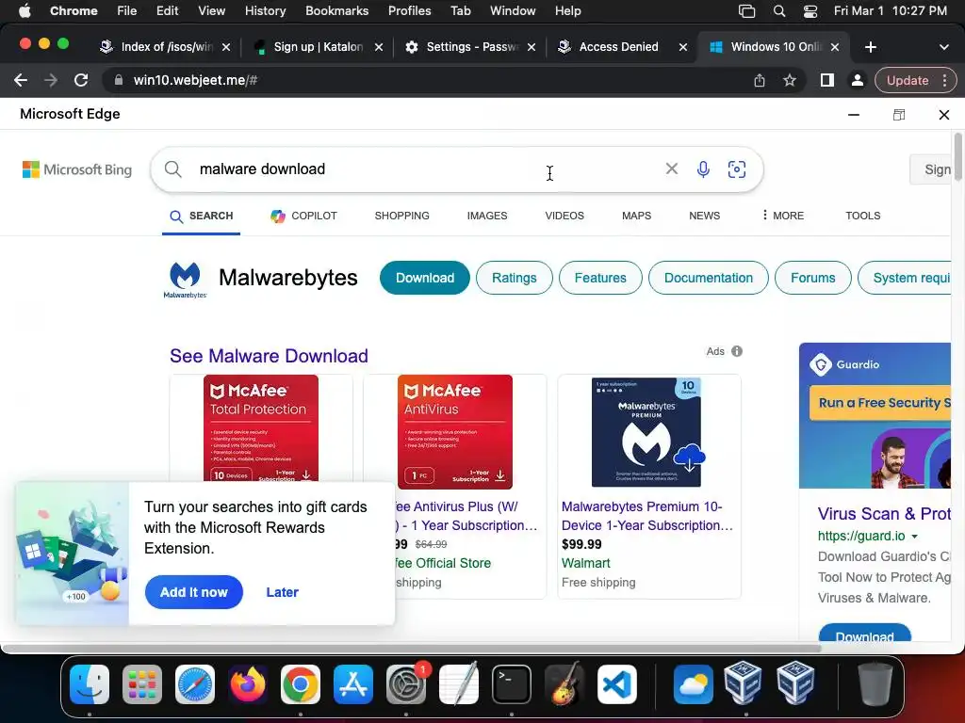
Task: Click the microphone voice search icon
Action: pyautogui.click(x=703, y=169)
